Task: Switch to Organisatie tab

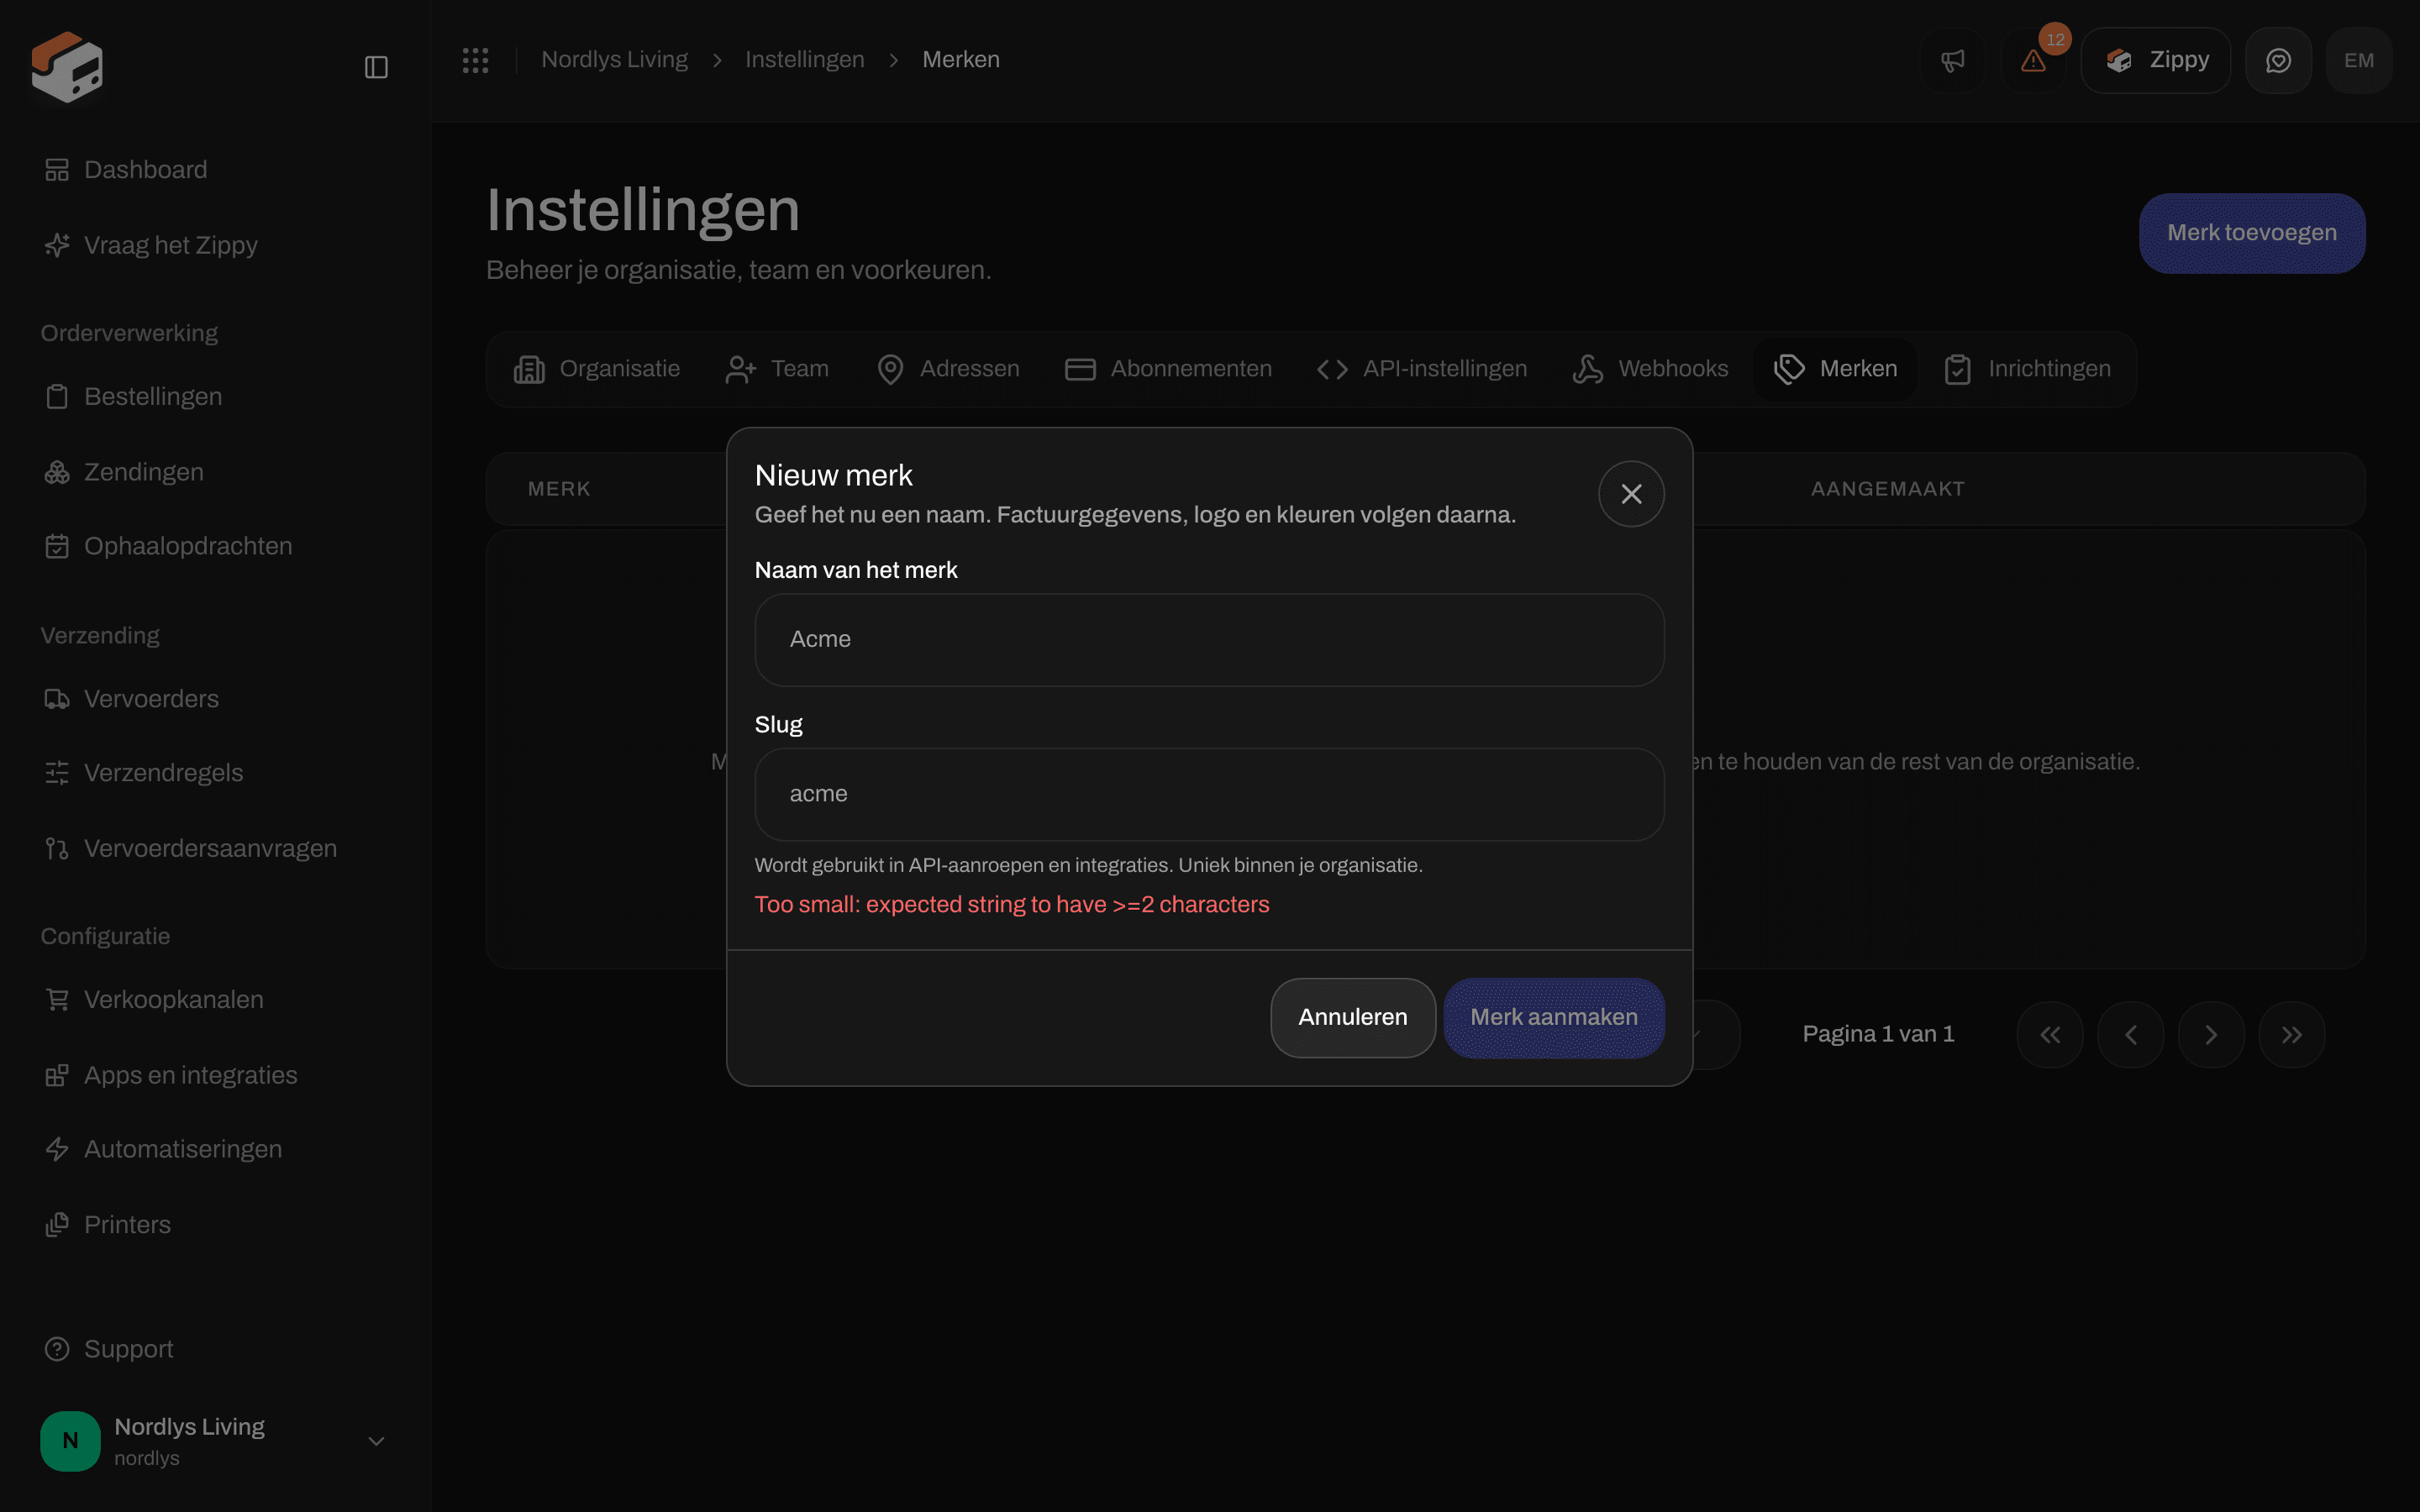Action: 597,369
